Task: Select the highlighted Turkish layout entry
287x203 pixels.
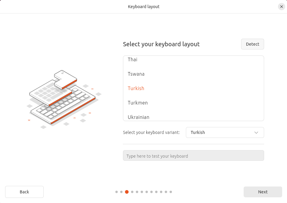Action: coord(136,88)
